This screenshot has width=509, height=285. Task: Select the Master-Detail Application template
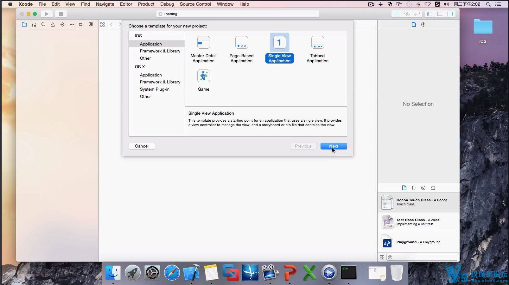tap(203, 50)
